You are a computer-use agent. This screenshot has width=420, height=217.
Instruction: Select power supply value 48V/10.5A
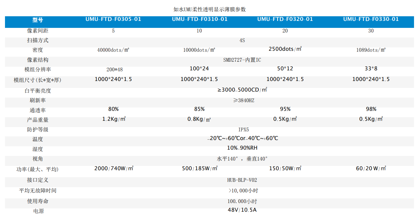pos(242,210)
